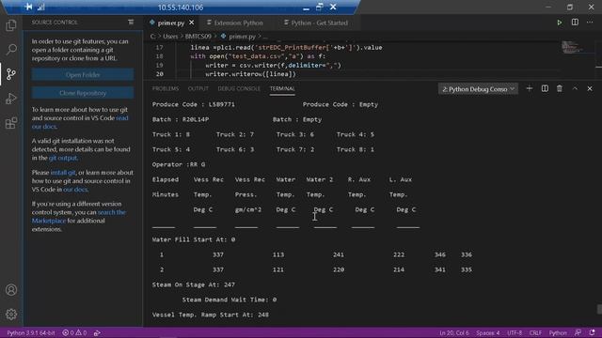This screenshot has width=602, height=338.
Task: Open the Explorer view in activity bar
Action: 11,25
